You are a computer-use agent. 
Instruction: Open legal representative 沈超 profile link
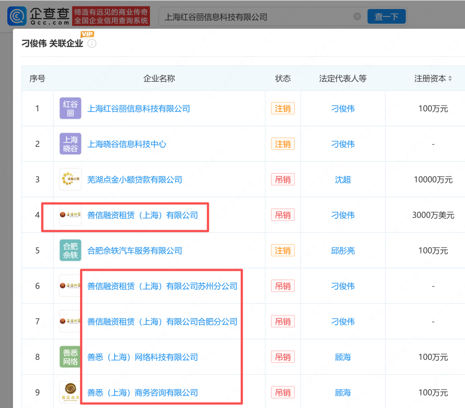coord(343,179)
